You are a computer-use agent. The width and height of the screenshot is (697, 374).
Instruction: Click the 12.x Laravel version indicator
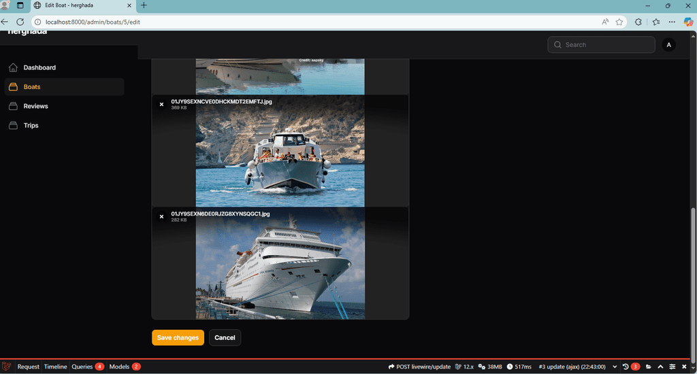click(464, 367)
